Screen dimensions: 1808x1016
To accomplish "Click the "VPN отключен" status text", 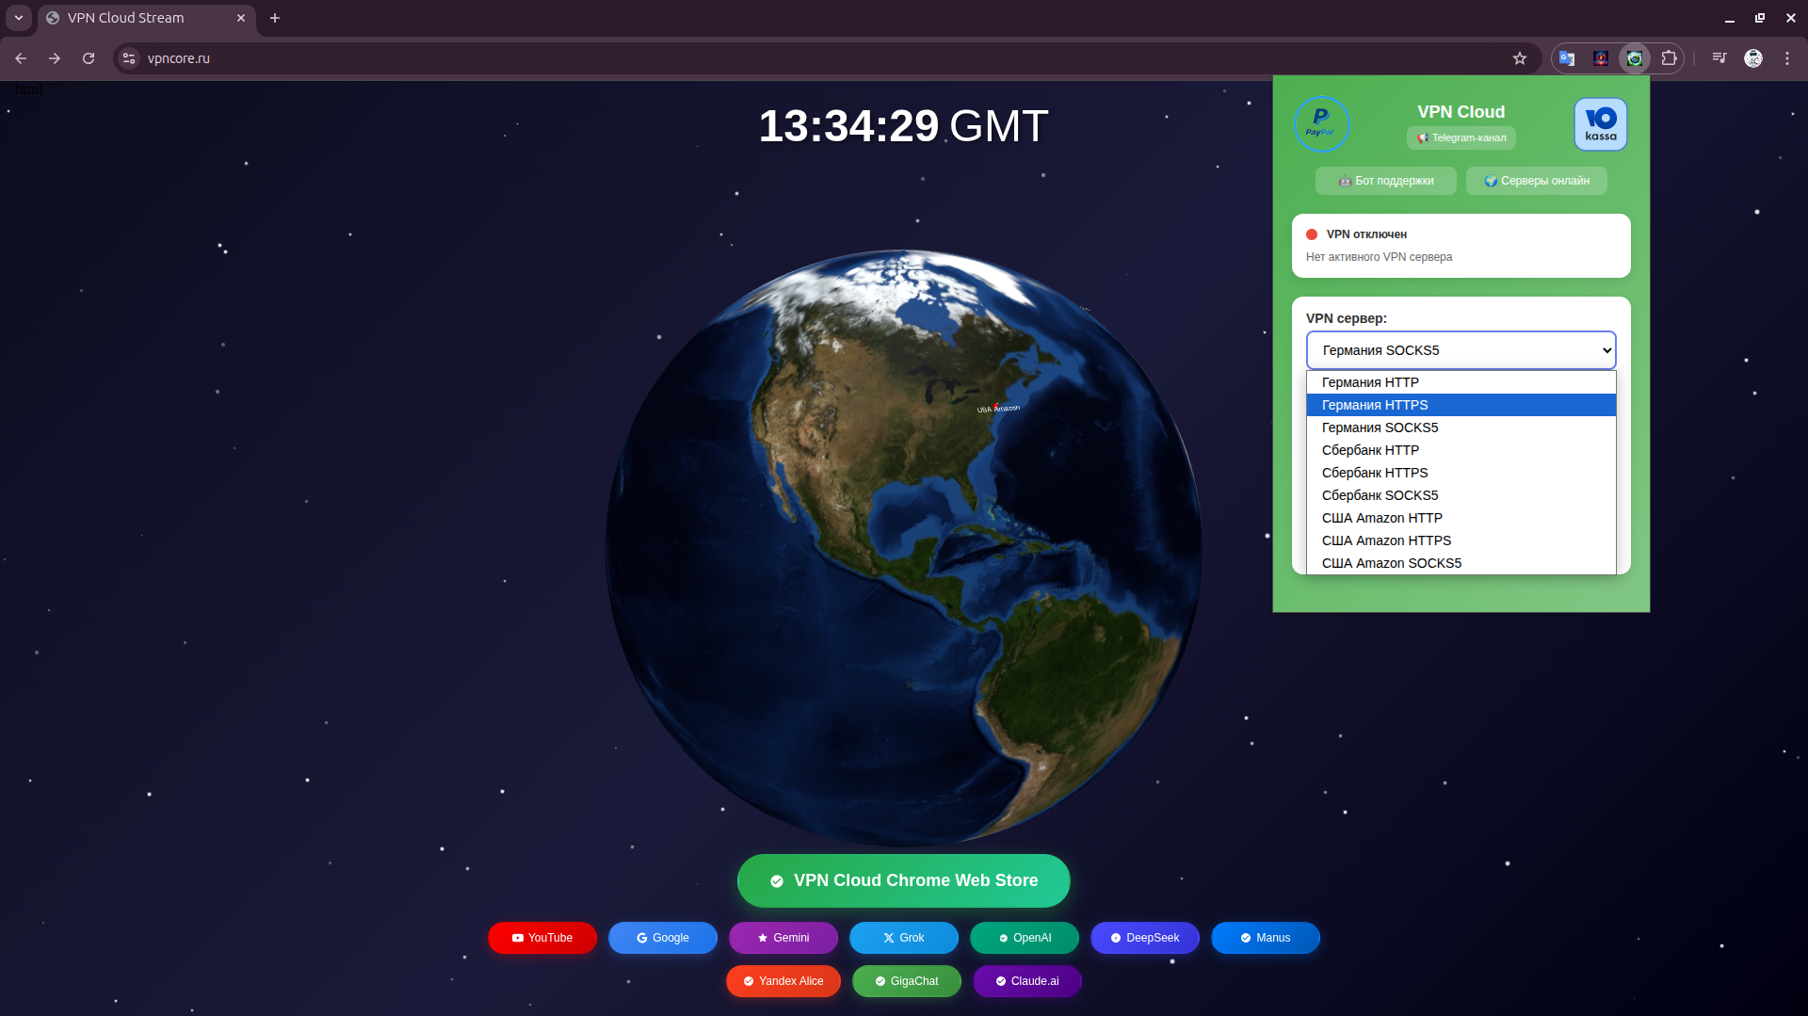I will (1366, 234).
